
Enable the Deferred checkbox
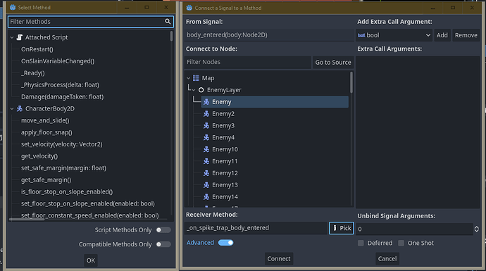[x=361, y=243]
